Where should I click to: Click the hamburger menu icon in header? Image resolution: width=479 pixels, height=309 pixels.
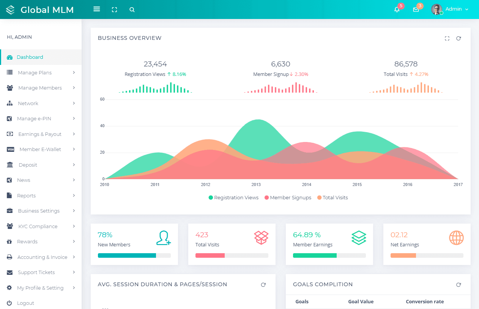click(x=97, y=9)
